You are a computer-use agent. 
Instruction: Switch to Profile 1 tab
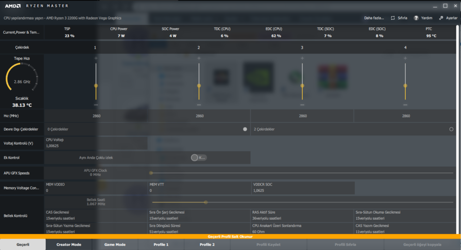click(161, 244)
